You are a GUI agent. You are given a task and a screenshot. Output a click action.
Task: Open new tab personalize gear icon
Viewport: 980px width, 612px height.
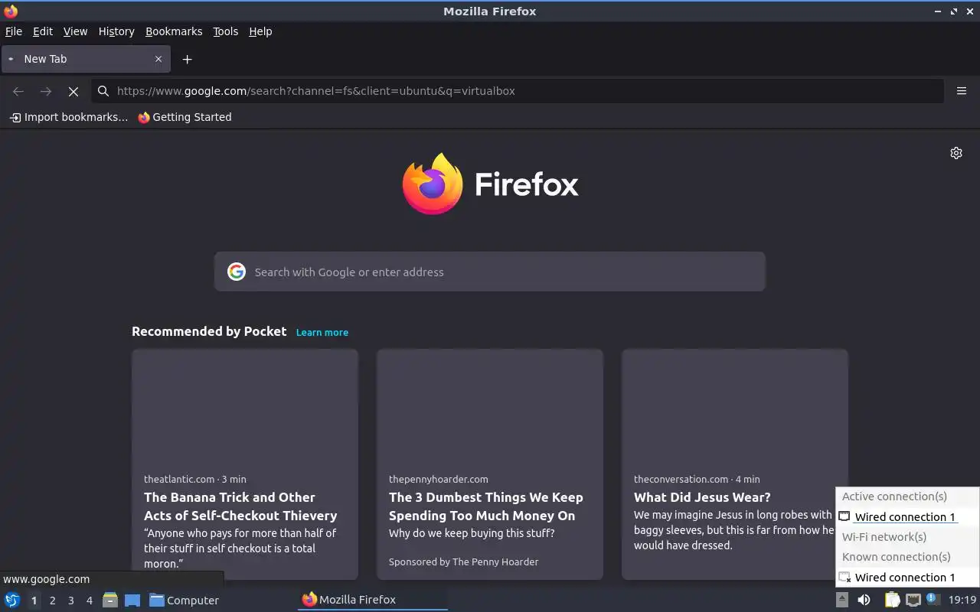coord(956,153)
